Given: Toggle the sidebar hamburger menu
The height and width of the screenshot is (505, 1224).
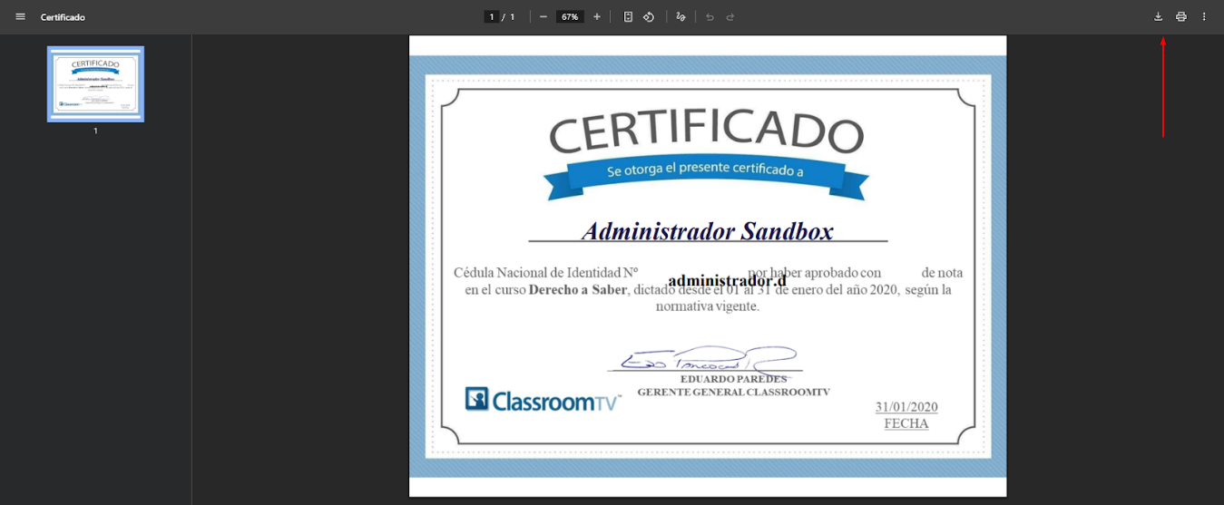Looking at the screenshot, I should pos(20,16).
